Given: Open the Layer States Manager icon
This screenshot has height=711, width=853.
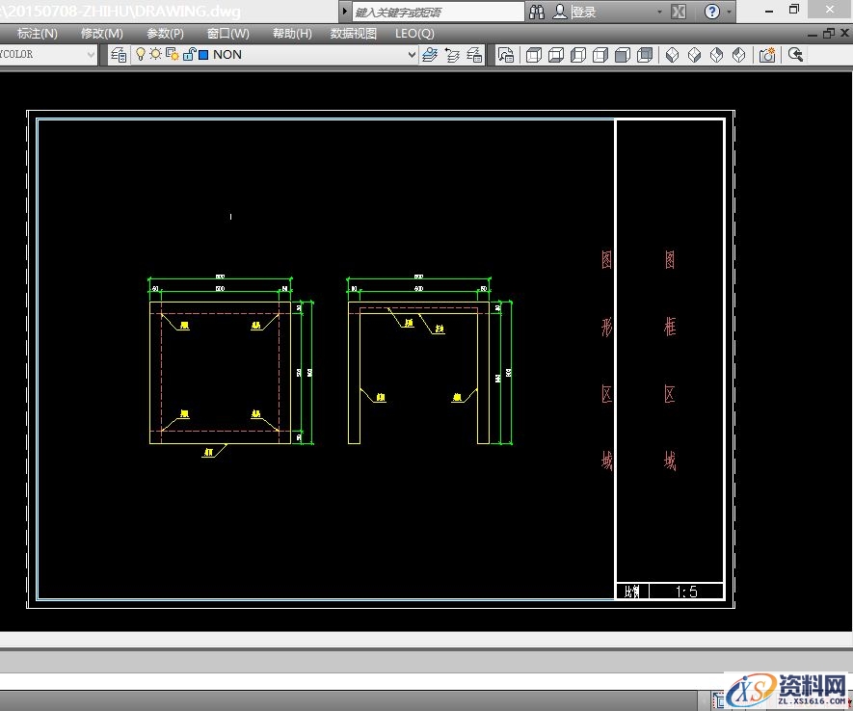Looking at the screenshot, I should [474, 55].
